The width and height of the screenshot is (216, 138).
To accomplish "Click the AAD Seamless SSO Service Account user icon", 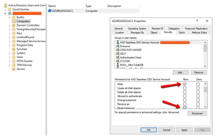I will tap(118, 42).
